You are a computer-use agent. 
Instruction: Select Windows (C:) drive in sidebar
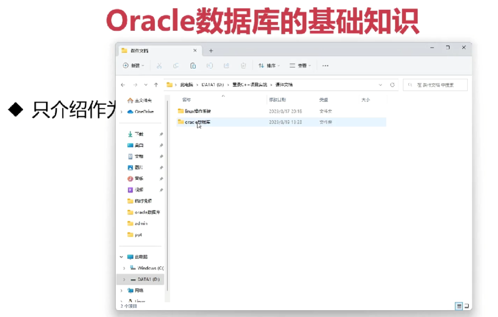(147, 268)
